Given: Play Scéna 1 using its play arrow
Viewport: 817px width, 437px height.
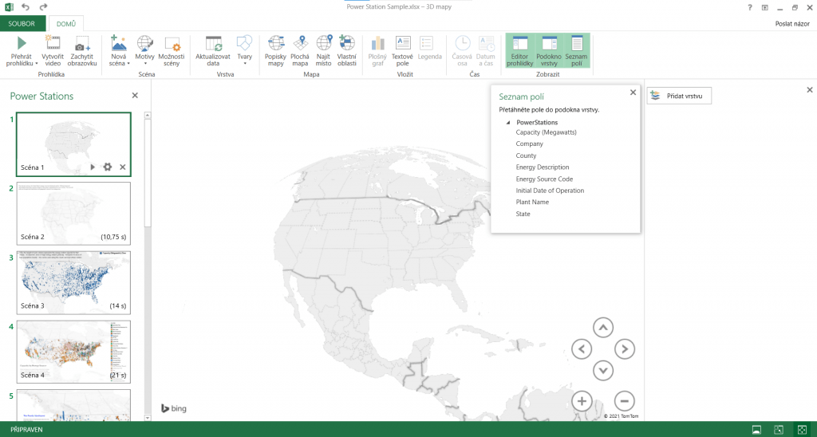Looking at the screenshot, I should point(93,167).
